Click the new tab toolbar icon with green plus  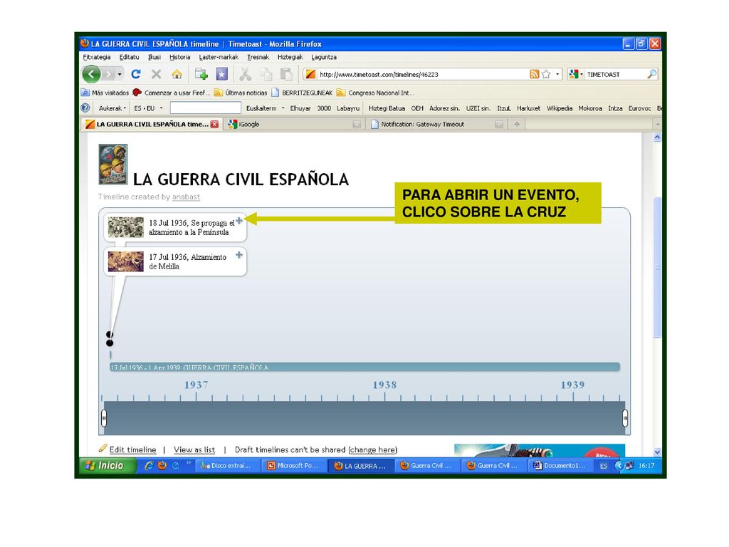(201, 74)
